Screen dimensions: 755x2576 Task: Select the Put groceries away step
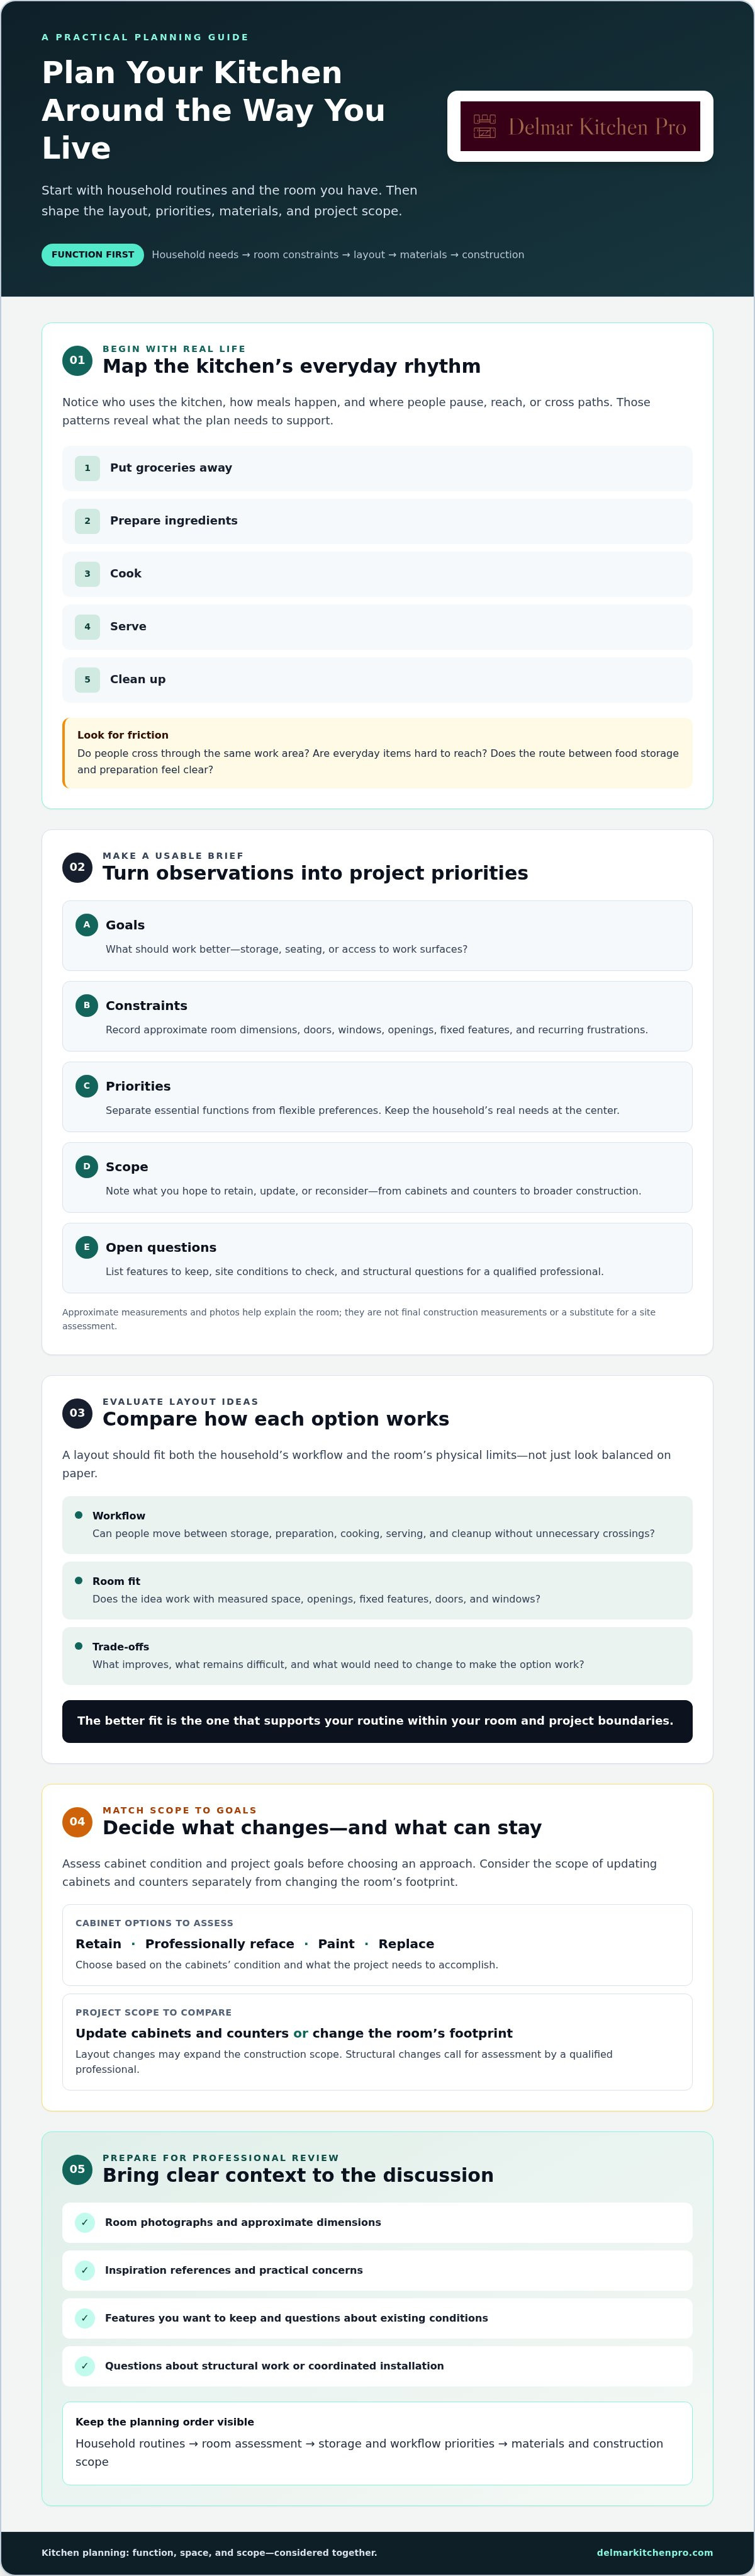click(x=376, y=468)
